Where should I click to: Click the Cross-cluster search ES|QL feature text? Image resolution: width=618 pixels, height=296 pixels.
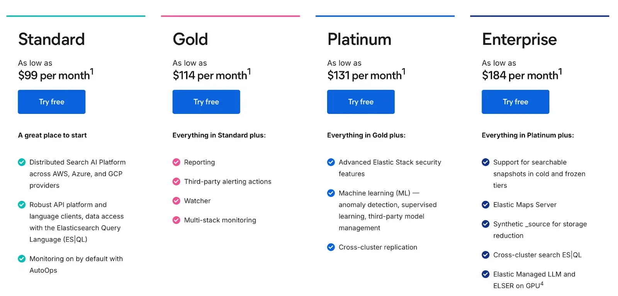(537, 255)
